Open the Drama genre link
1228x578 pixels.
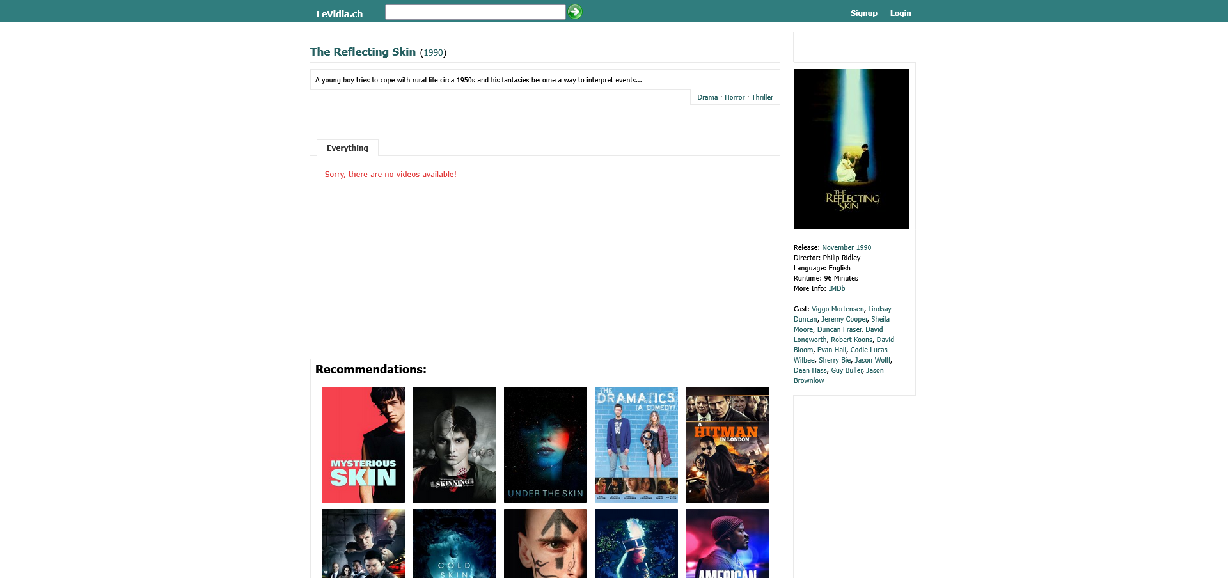707,97
